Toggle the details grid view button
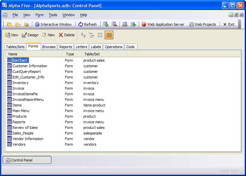The height and width of the screenshot is (176, 246). pos(109,35)
